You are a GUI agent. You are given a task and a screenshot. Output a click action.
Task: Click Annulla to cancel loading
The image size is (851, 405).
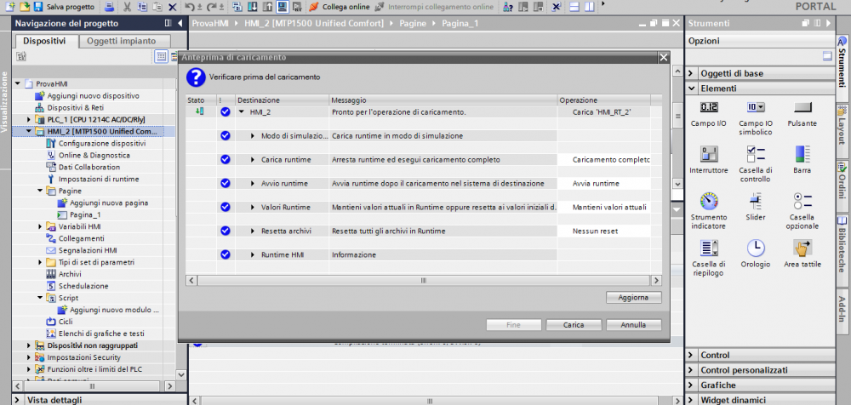(x=633, y=325)
